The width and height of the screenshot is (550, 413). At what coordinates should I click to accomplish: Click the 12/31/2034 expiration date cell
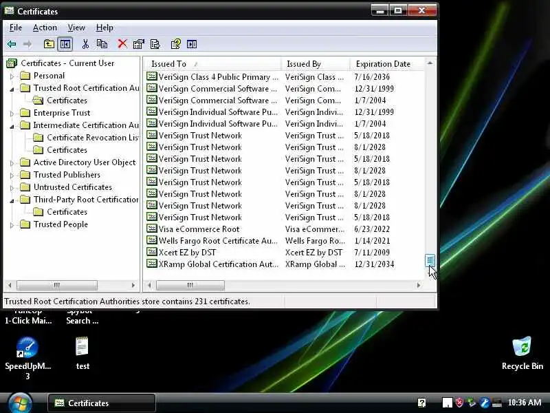[x=374, y=264]
